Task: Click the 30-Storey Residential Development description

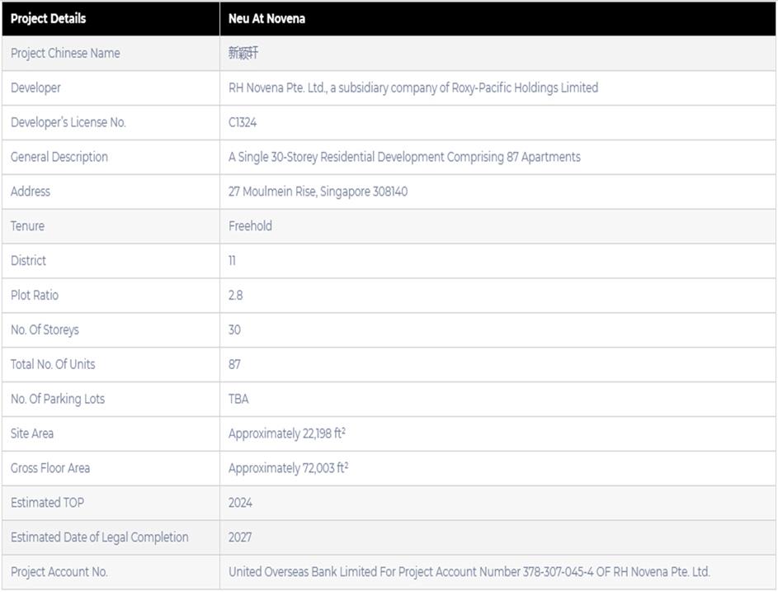Action: point(404,157)
